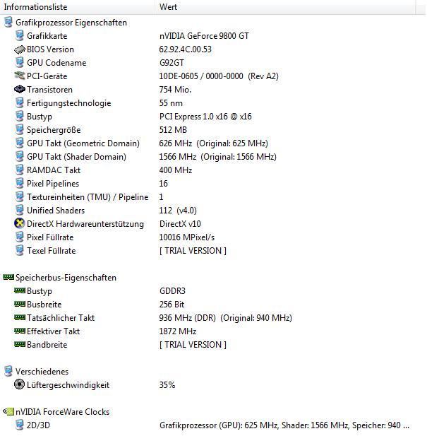Screen dimensions: 427x436
Task: Select the Grafikkarte row label
Action: [x=47, y=36]
